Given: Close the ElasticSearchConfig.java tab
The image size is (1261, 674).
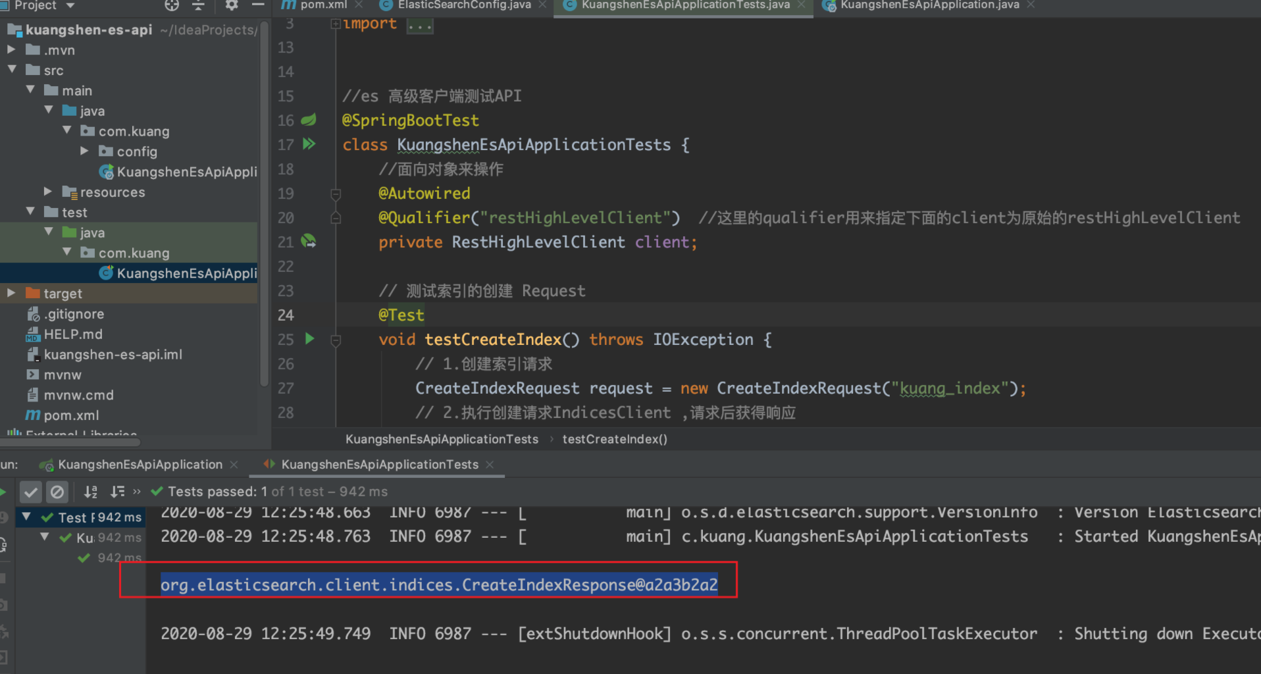Looking at the screenshot, I should point(543,5).
